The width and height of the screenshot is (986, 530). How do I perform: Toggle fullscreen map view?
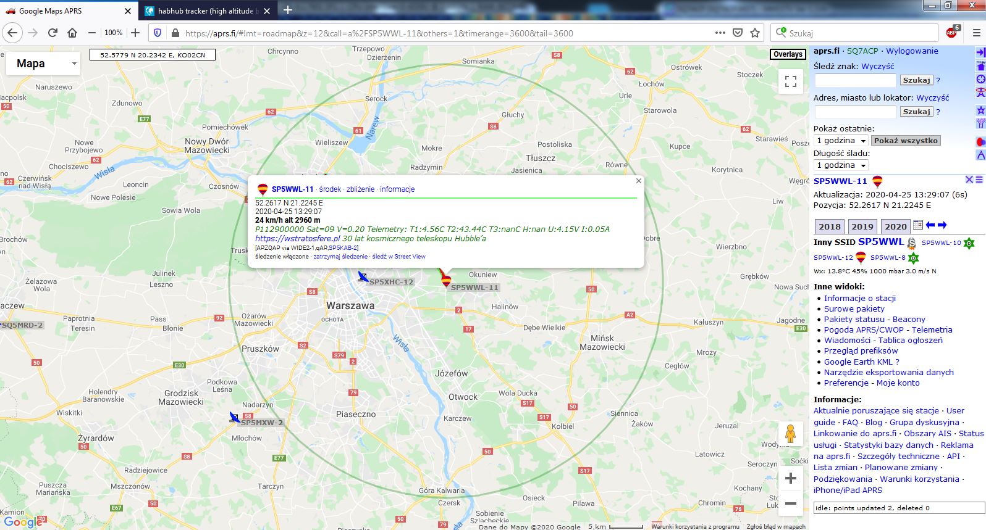point(790,81)
